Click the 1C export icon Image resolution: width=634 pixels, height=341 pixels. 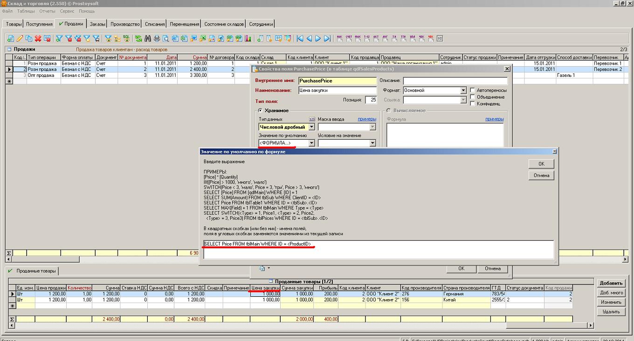440,39
